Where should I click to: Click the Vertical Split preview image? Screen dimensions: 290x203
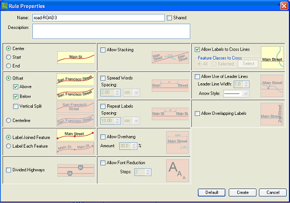click(75, 107)
